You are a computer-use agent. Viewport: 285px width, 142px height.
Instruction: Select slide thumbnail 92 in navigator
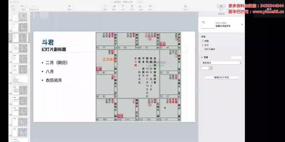point(20,69)
